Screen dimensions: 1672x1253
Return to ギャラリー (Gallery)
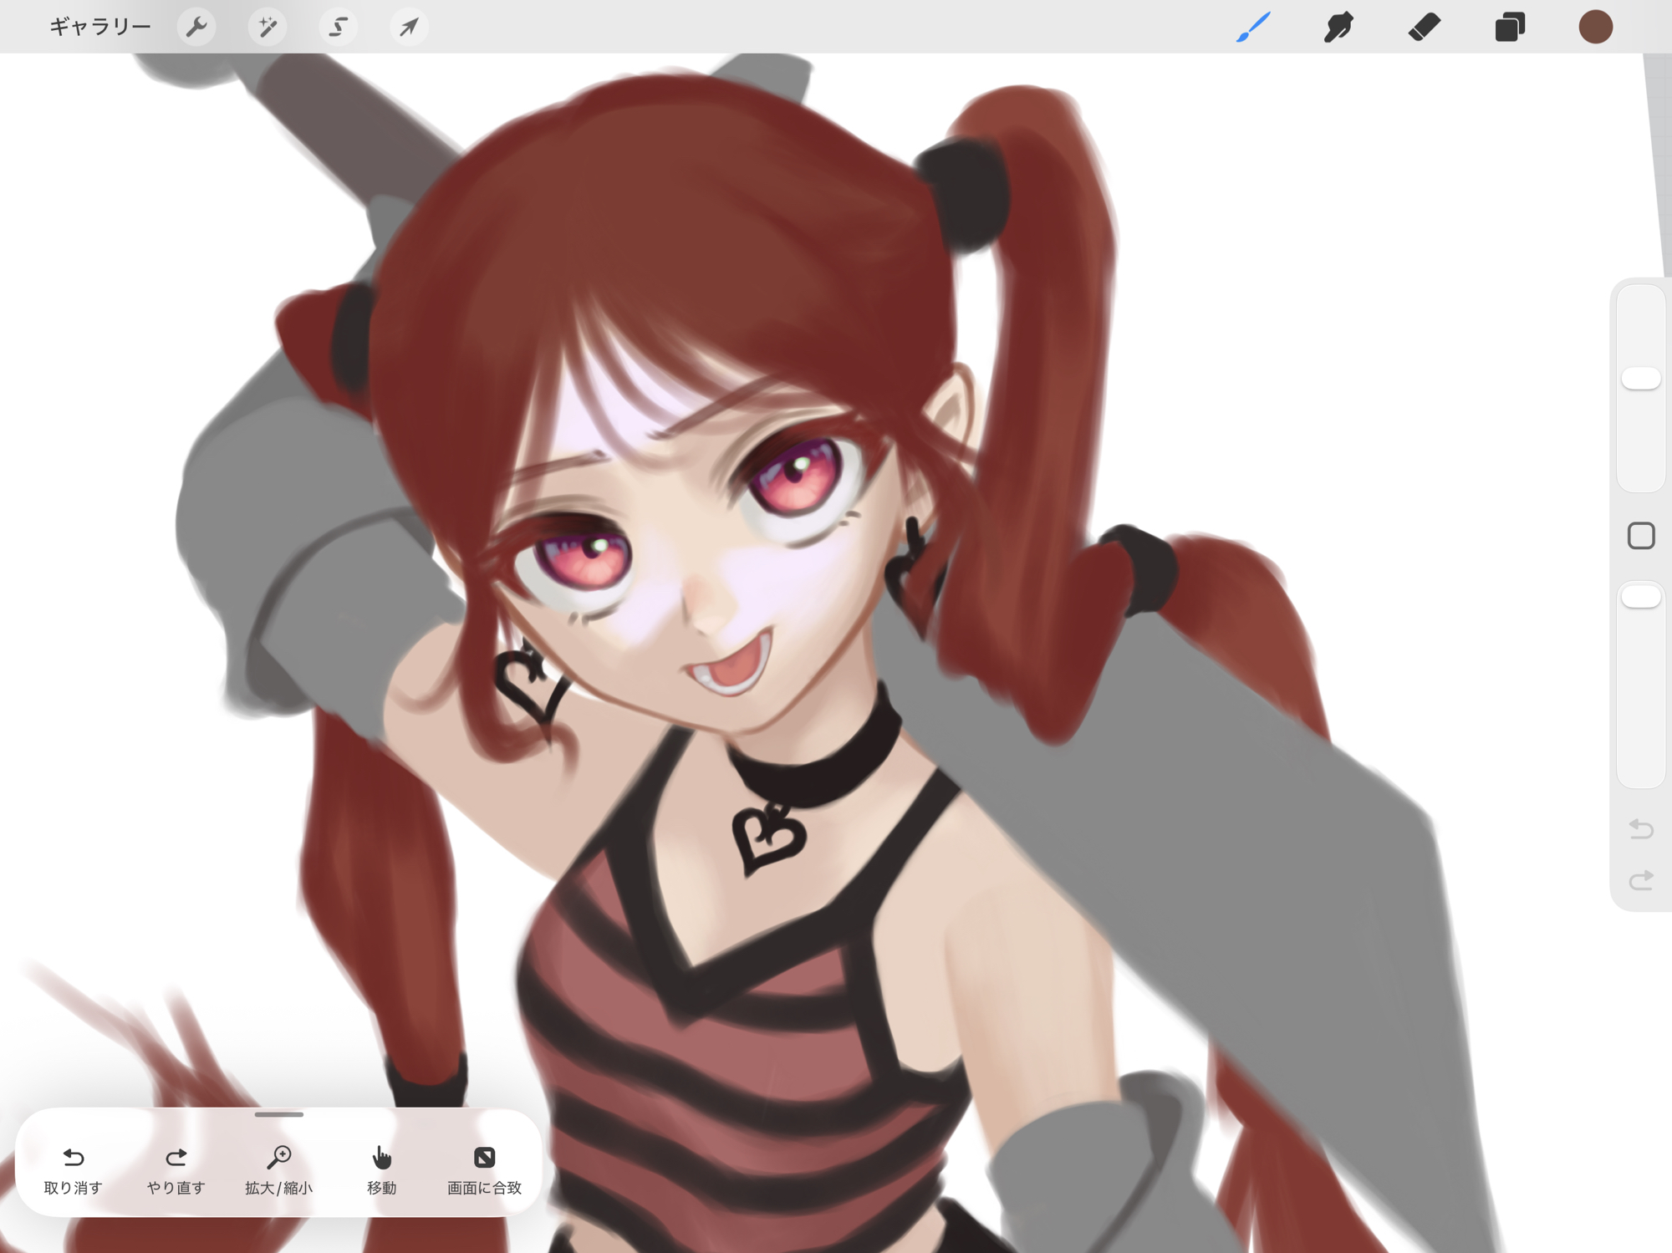click(100, 27)
